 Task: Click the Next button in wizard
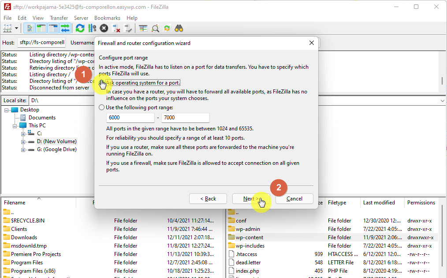tap(251, 199)
